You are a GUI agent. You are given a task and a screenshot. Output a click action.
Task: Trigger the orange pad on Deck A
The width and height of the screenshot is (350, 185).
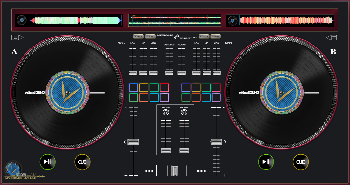[x=144, y=98]
